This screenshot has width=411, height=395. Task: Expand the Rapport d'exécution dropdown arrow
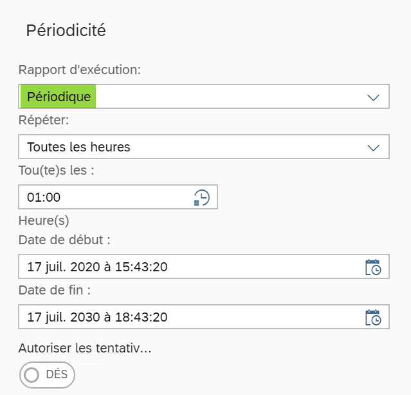click(x=373, y=98)
